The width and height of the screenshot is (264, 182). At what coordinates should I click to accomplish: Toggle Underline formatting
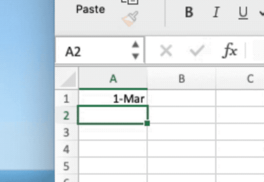coord(243,13)
